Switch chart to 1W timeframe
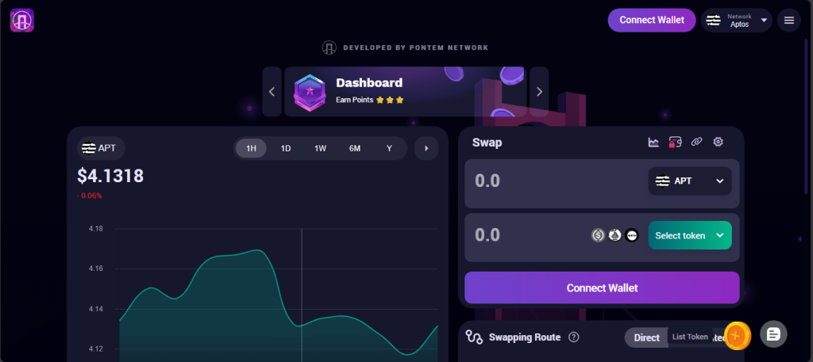 tap(320, 148)
